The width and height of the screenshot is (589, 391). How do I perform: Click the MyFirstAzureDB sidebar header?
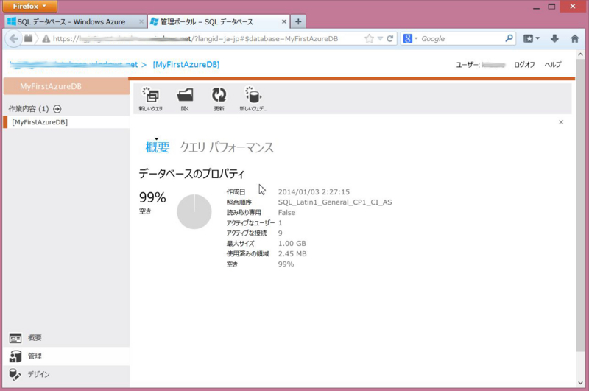tap(66, 86)
